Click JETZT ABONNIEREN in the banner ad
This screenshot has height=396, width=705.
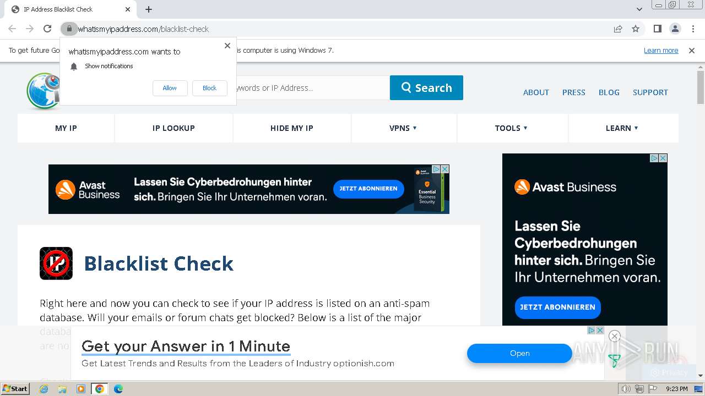tap(368, 189)
